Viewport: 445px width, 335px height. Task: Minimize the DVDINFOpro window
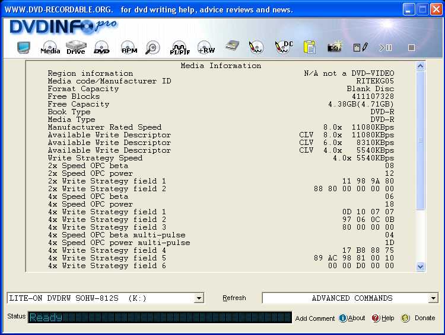(408, 9)
